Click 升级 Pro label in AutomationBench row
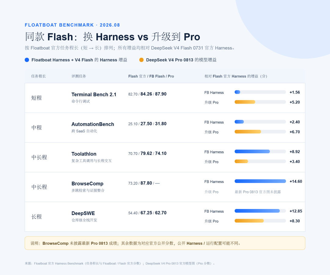 pyautogui.click(x=211, y=132)
